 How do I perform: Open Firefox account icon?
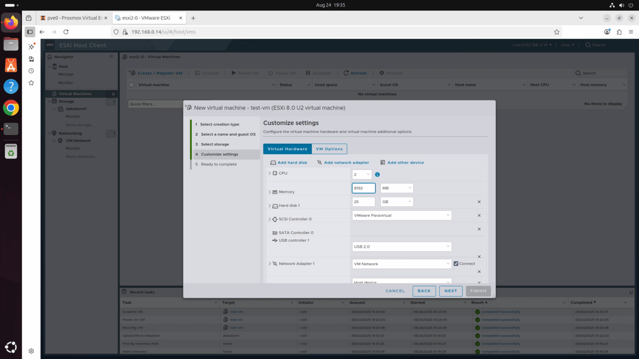607,32
